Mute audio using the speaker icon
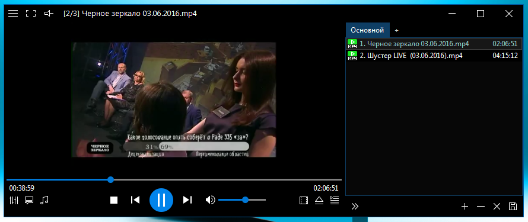Viewport: 528px width, 222px height. click(x=211, y=200)
